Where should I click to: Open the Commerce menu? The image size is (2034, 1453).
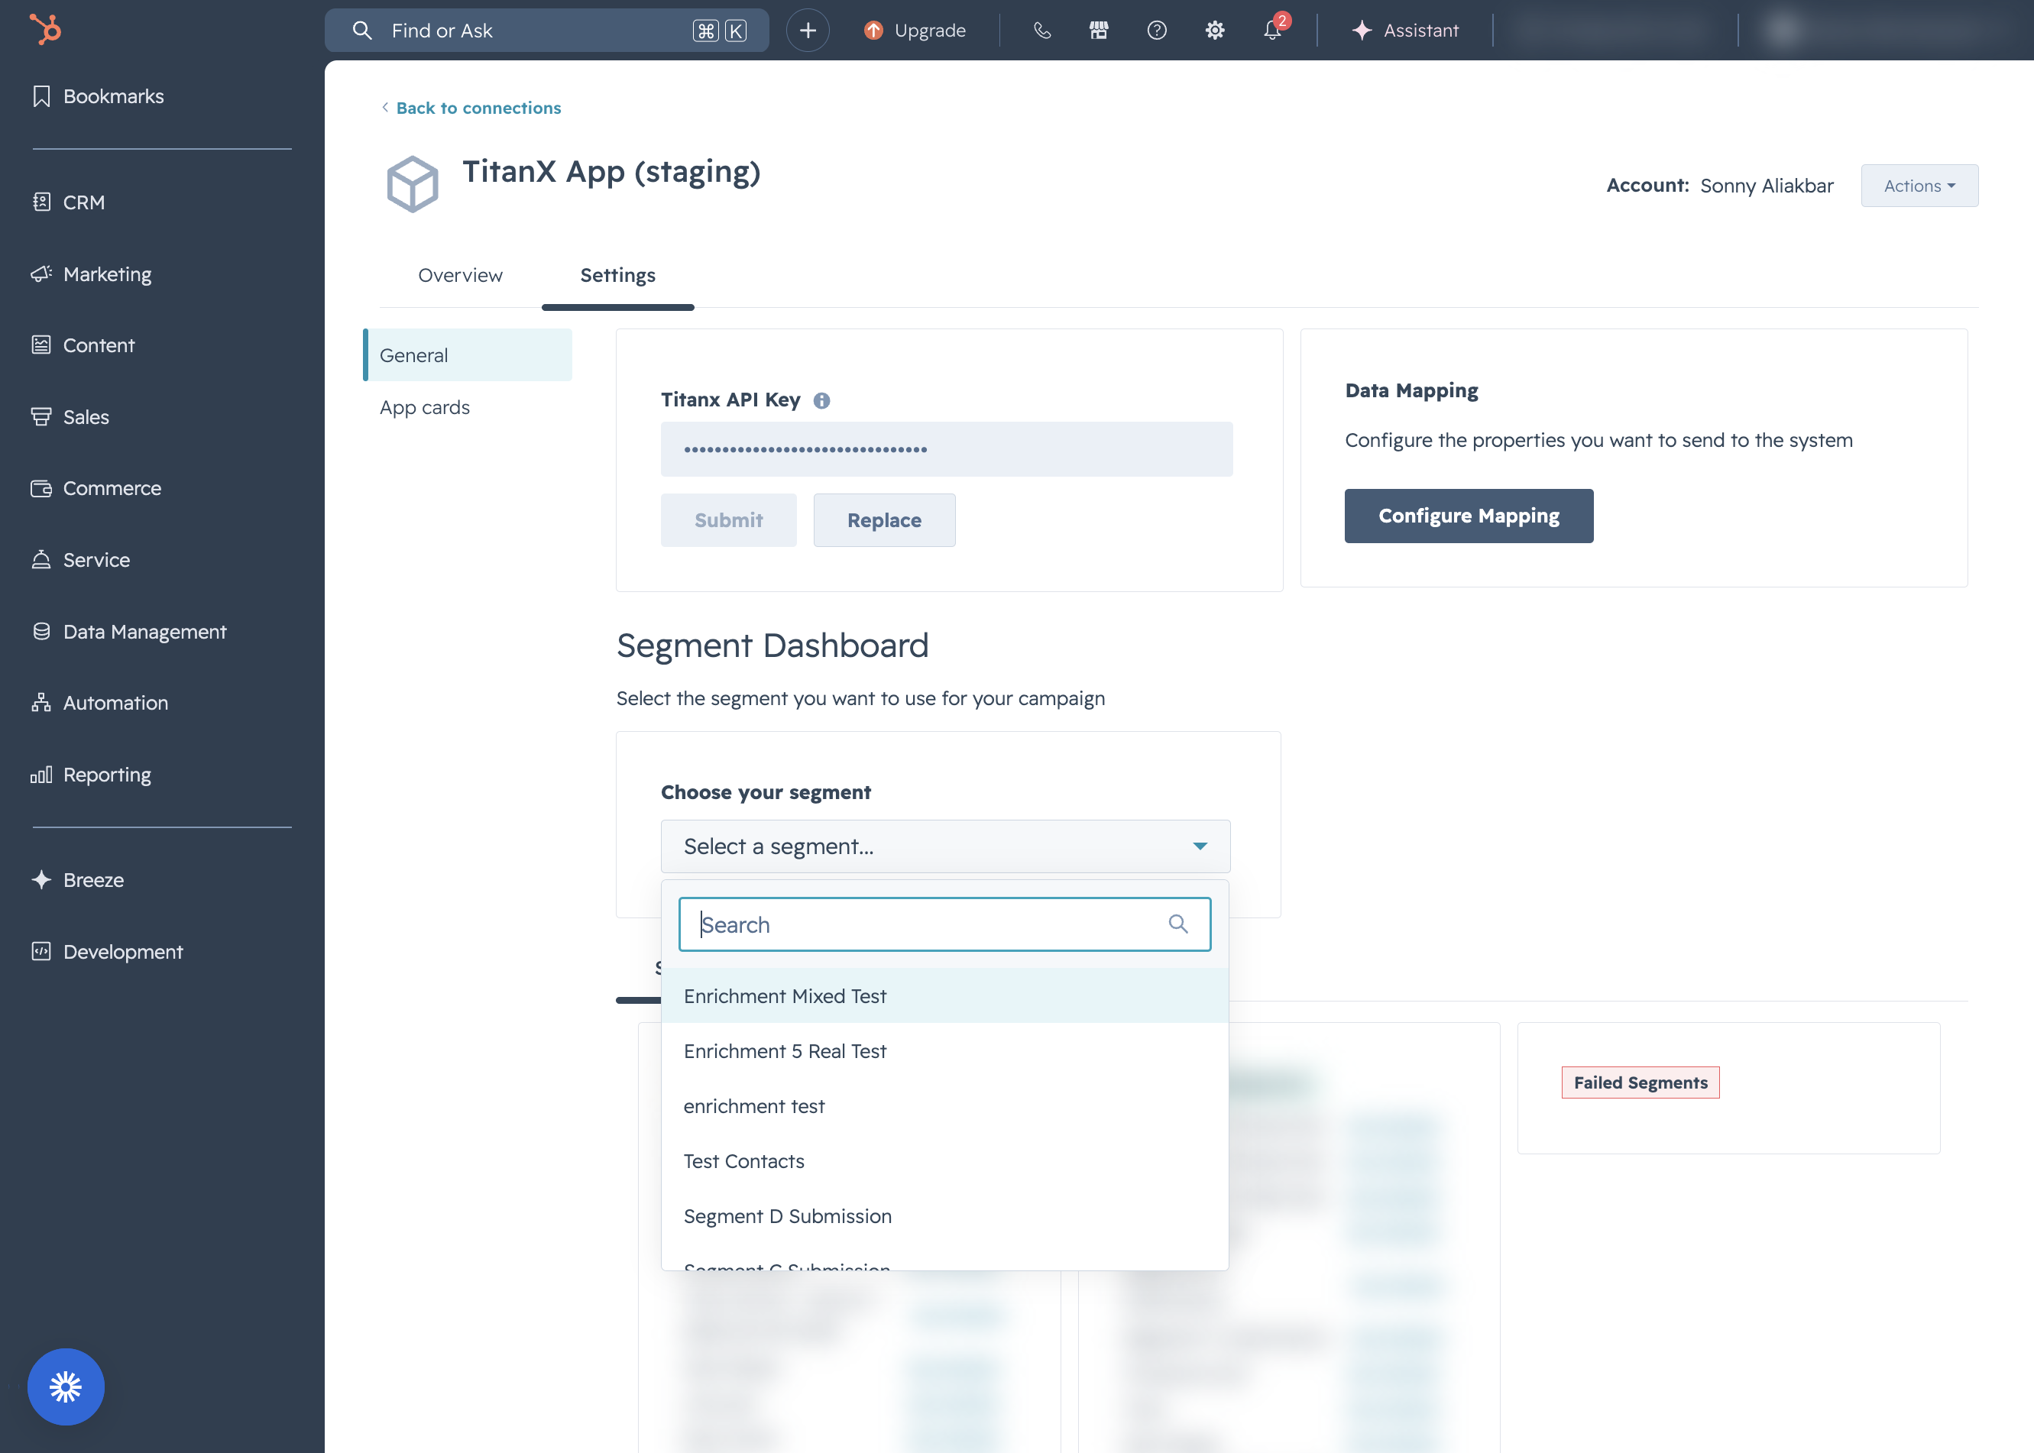(96, 487)
